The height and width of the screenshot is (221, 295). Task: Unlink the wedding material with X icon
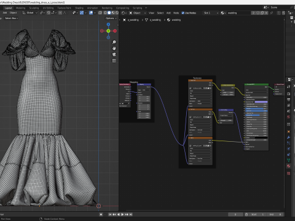click(x=266, y=13)
